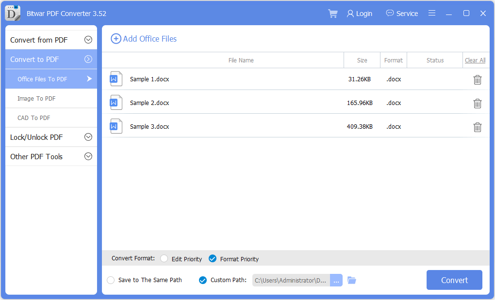This screenshot has height=300, width=495.
Task: Open the hamburger menu icon
Action: [x=432, y=14]
